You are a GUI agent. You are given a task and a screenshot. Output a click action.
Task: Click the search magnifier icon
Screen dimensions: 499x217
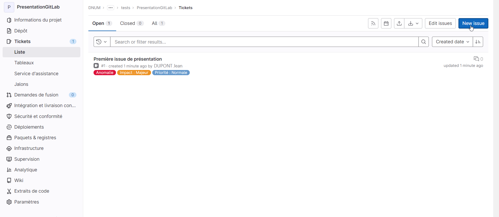[423, 42]
